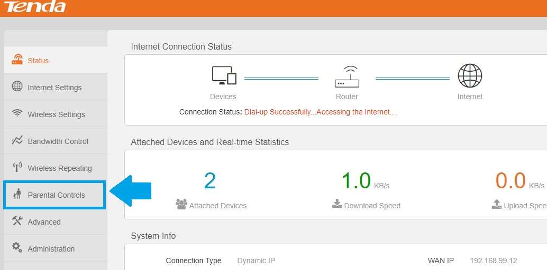The width and height of the screenshot is (547, 270).
Task: Click the Administration gears icon
Action: [17, 247]
